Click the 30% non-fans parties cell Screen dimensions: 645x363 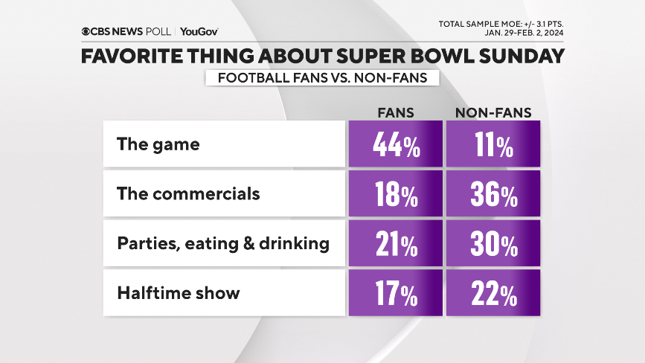tap(493, 242)
